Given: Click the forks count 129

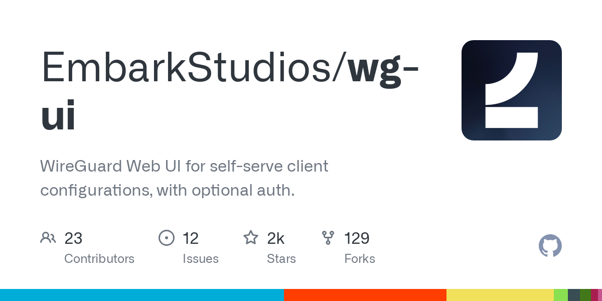Looking at the screenshot, I should point(357,238).
